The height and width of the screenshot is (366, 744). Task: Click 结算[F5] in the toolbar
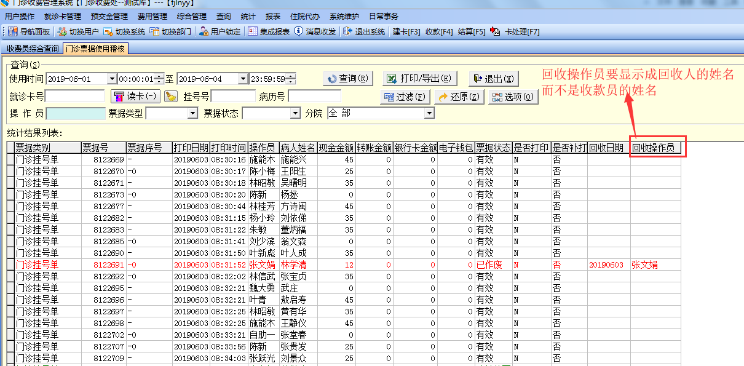pos(472,32)
